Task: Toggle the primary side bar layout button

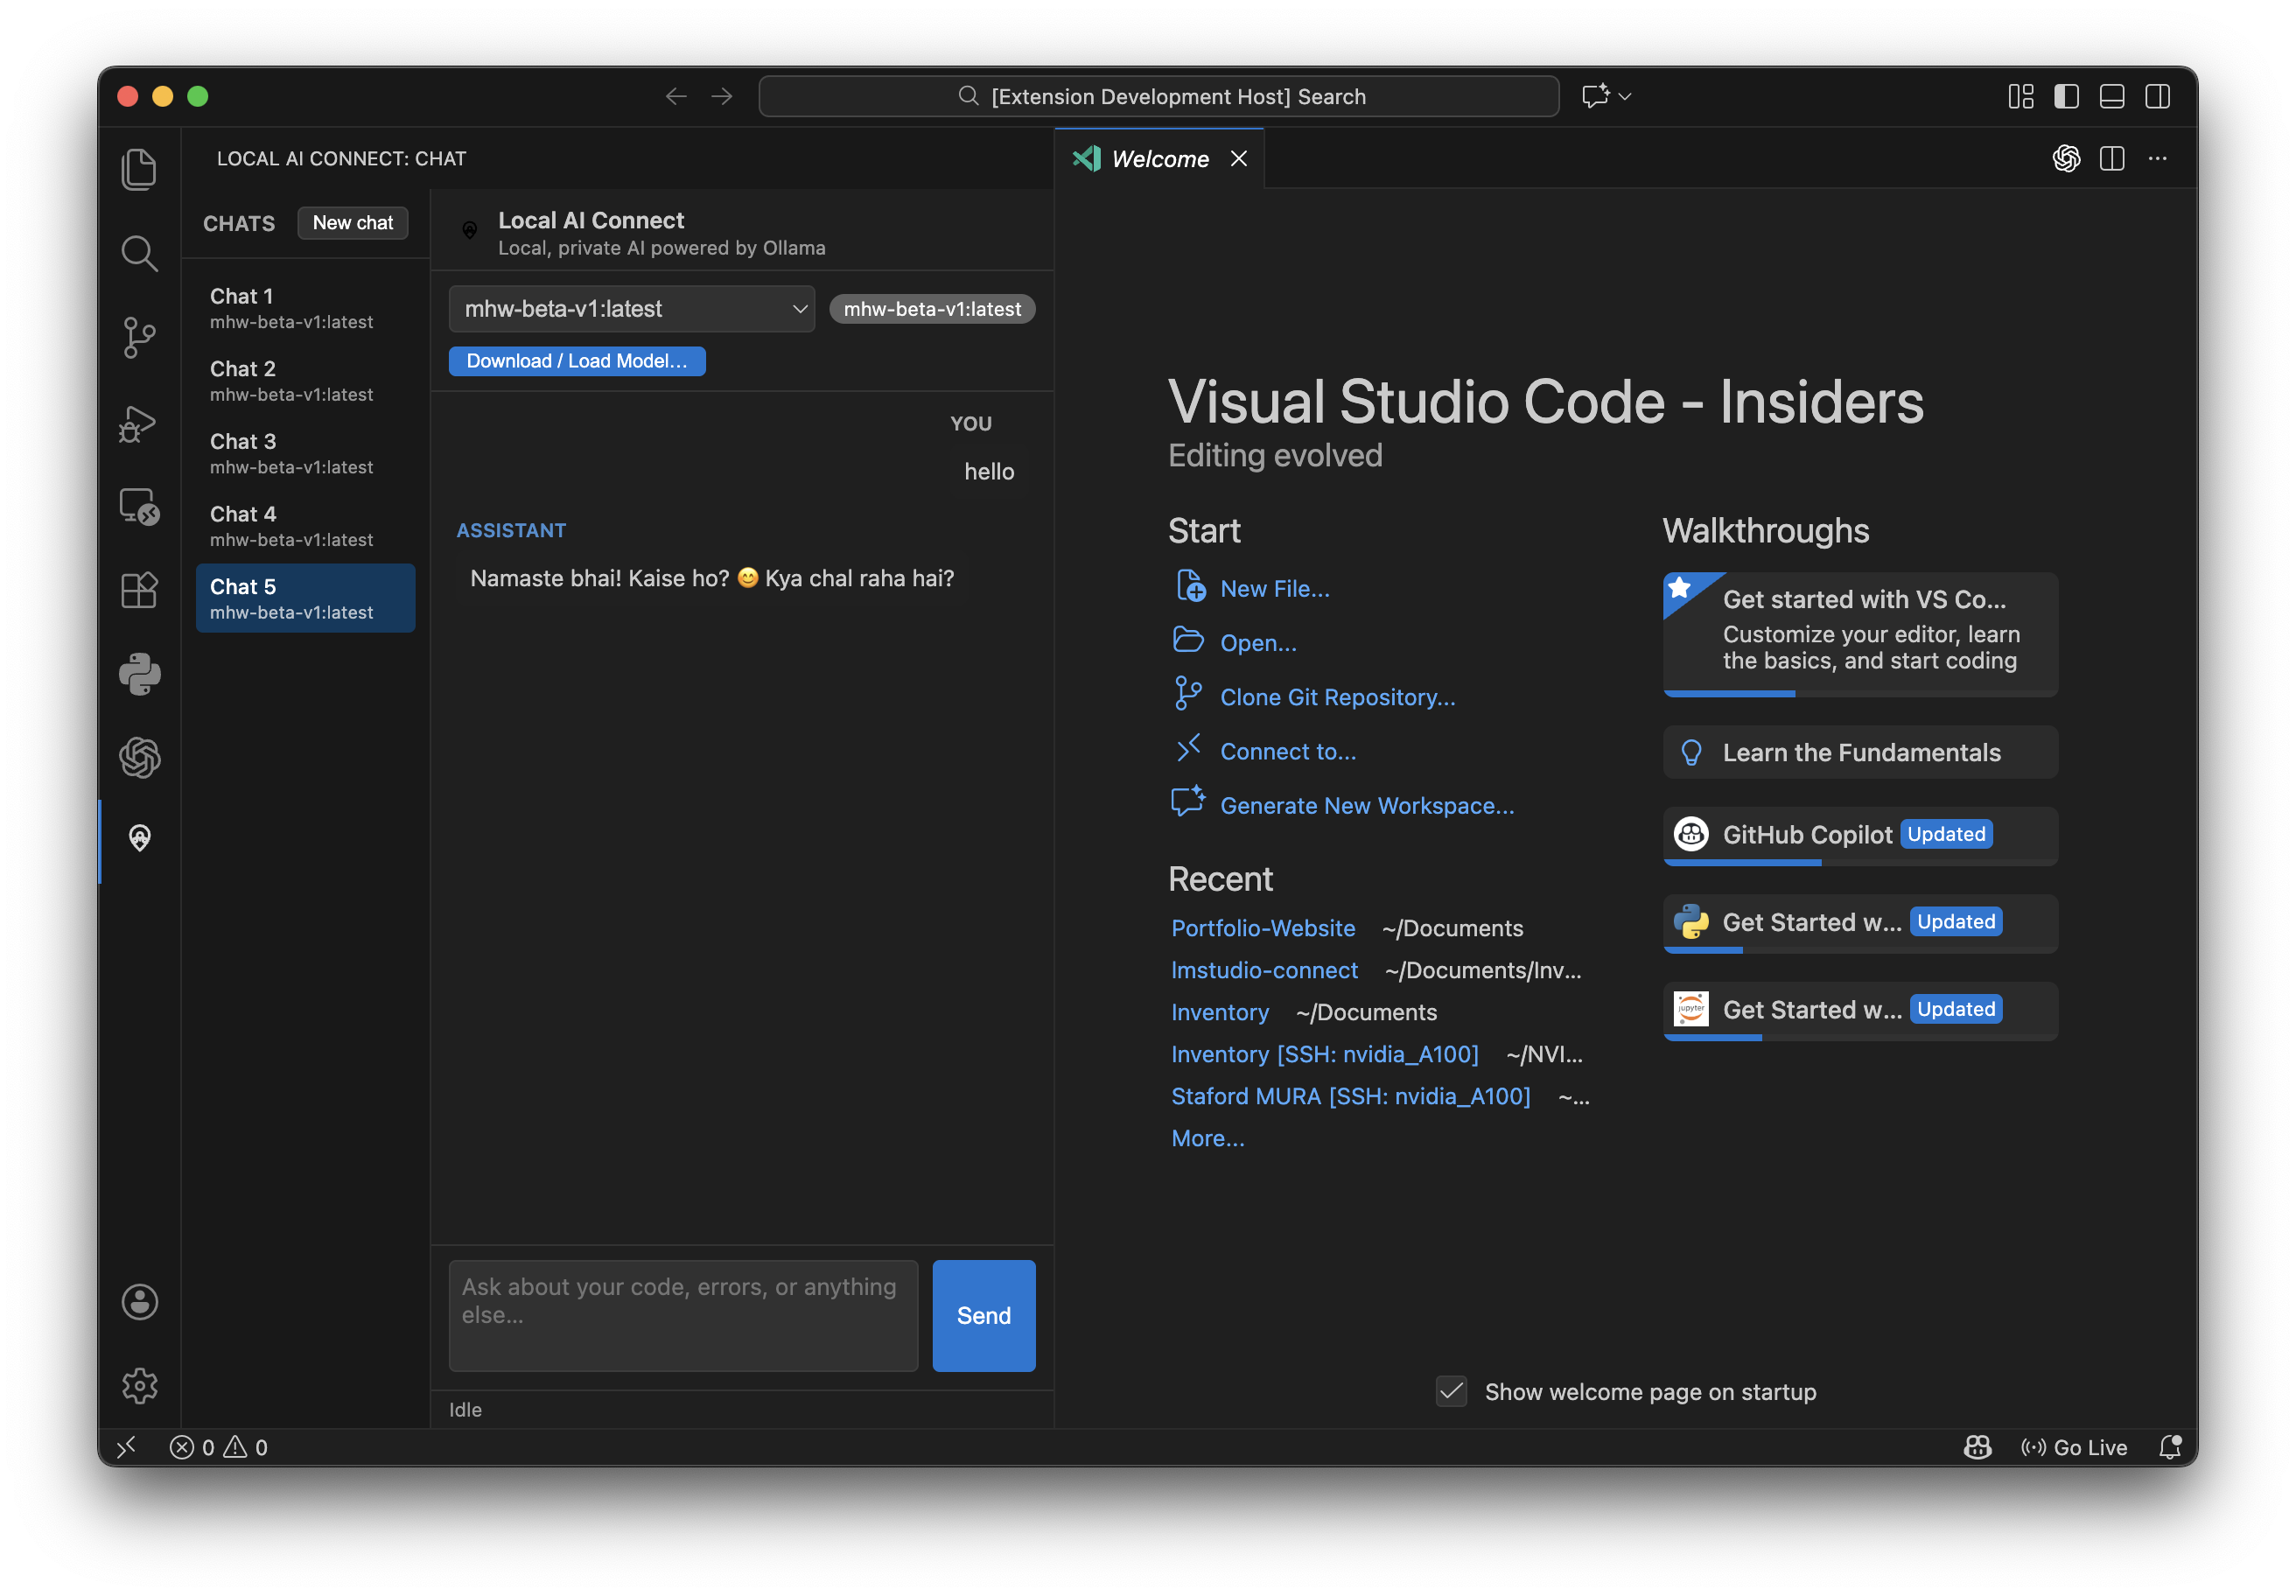Action: pyautogui.click(x=2066, y=96)
